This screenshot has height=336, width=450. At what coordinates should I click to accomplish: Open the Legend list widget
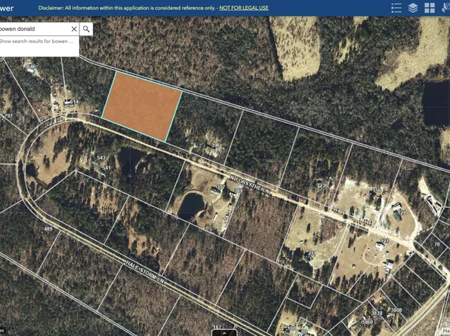396,8
